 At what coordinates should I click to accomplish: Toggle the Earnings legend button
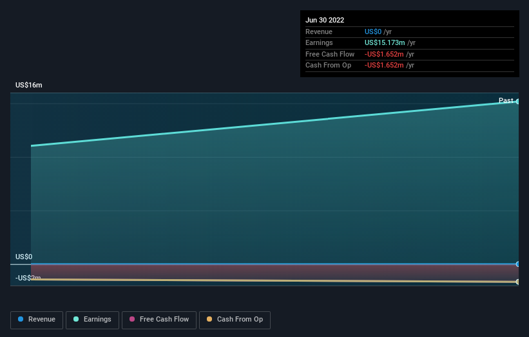click(92, 320)
